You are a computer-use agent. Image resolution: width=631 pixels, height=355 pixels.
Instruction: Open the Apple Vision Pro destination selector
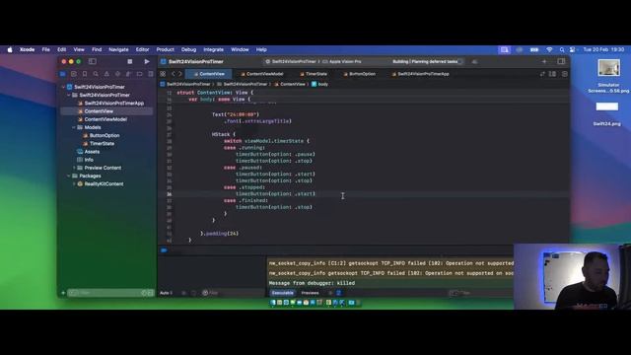pyautogui.click(x=342, y=61)
